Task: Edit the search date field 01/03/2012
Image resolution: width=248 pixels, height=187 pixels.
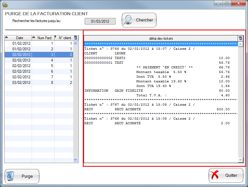Action: tap(100, 21)
